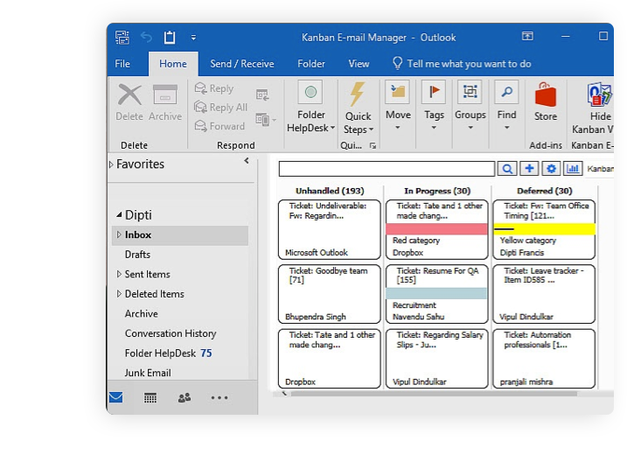Select the Home ribbon tab

[x=173, y=64]
